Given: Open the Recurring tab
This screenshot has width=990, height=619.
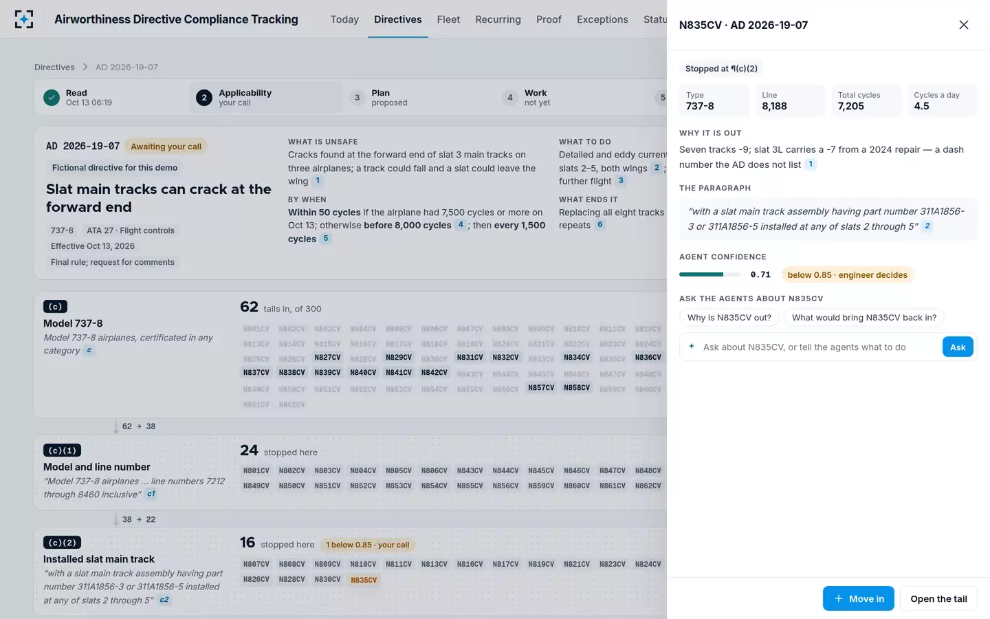Looking at the screenshot, I should 498,19.
